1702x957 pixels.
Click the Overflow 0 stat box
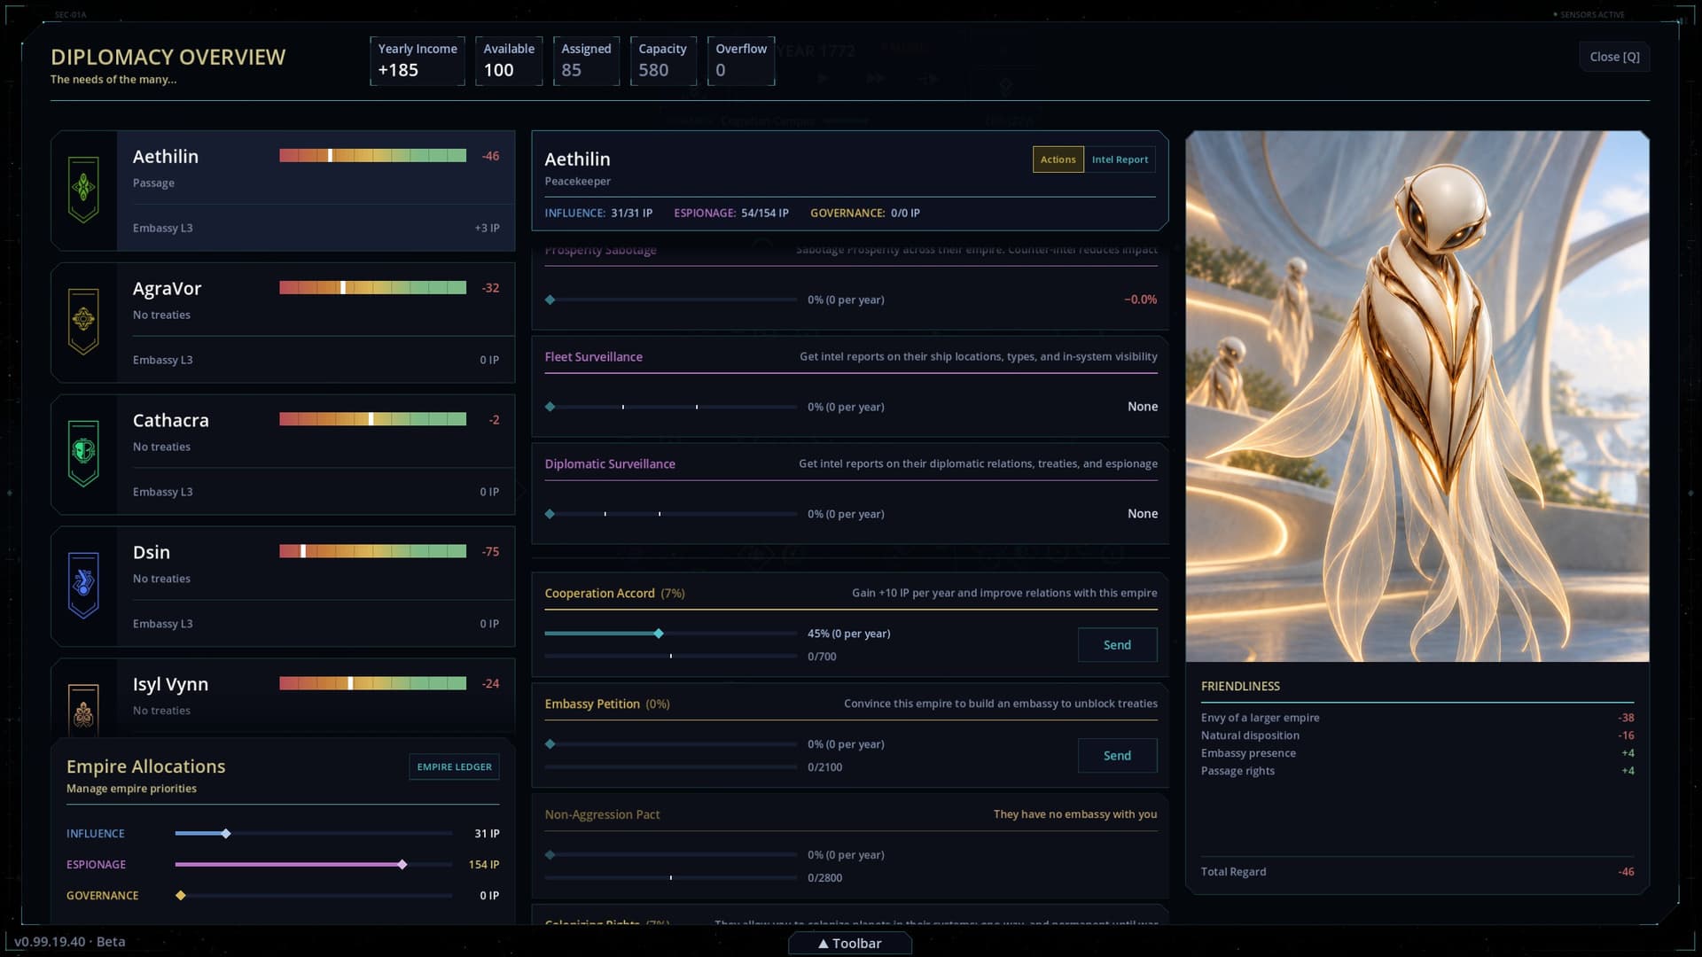click(x=741, y=61)
